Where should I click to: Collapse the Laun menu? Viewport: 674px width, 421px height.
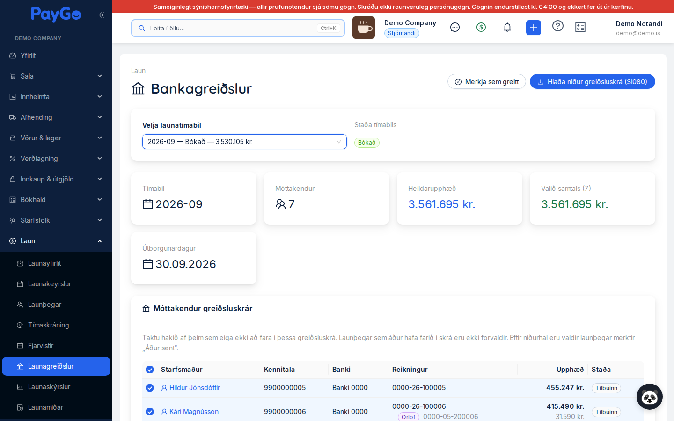[x=56, y=241]
